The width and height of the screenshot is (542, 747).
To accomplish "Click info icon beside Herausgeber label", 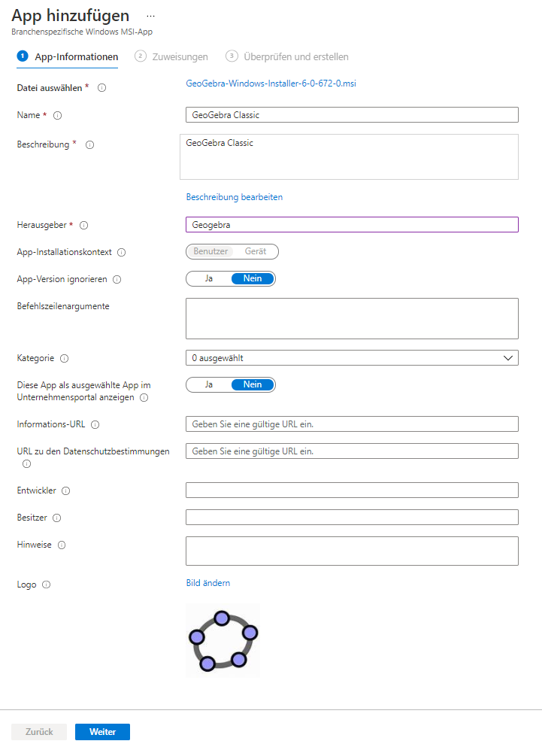I will [x=83, y=225].
